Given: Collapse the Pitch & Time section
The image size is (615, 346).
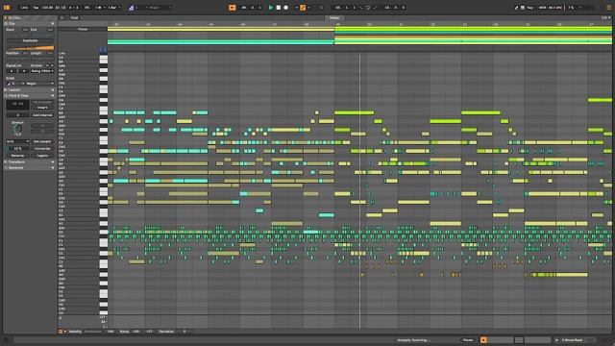Looking at the screenshot, I should 29,96.
